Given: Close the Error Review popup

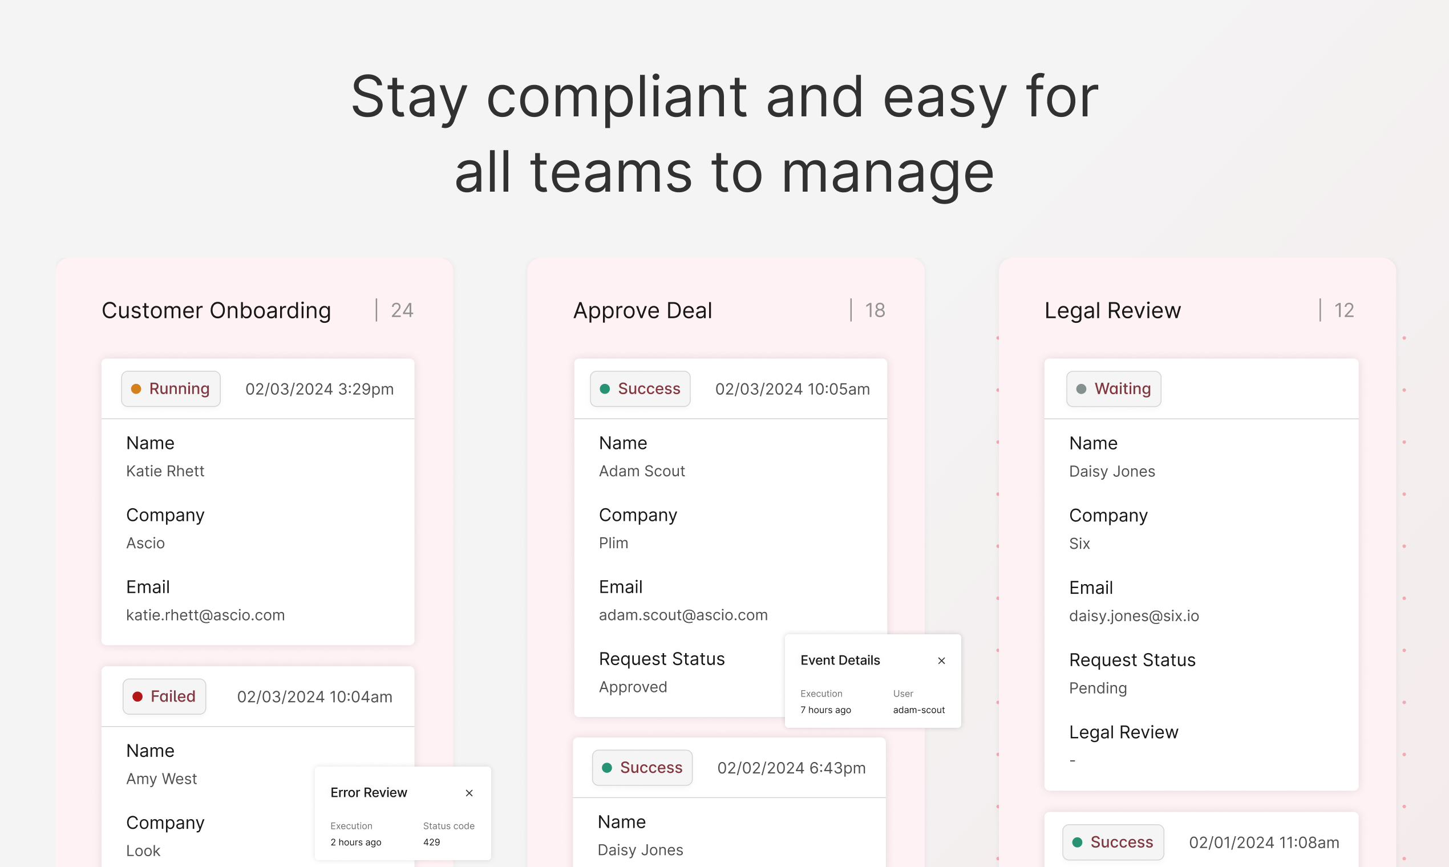Looking at the screenshot, I should (469, 793).
